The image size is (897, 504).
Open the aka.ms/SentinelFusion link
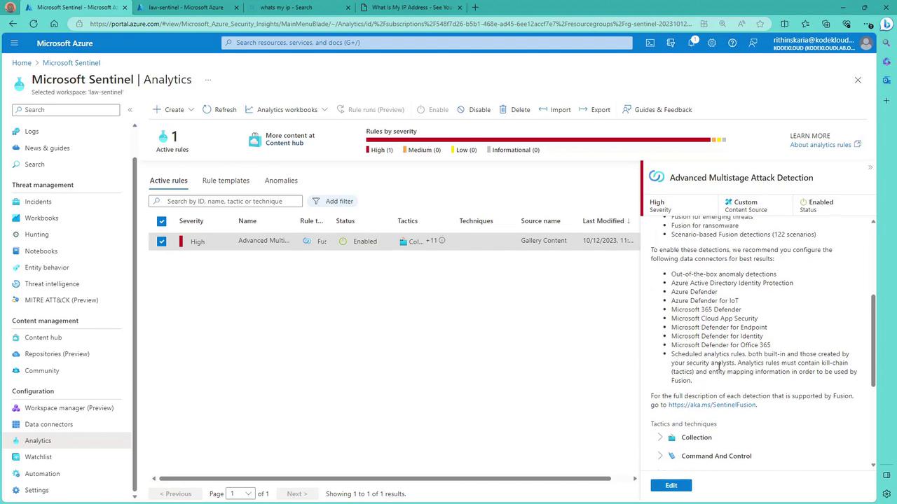pos(712,405)
